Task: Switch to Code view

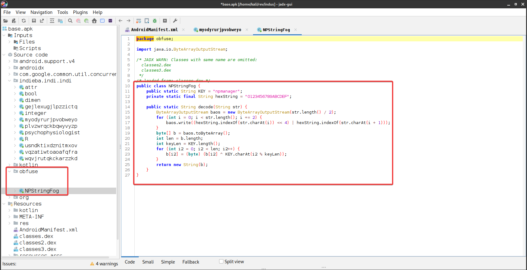Action: coord(130,262)
